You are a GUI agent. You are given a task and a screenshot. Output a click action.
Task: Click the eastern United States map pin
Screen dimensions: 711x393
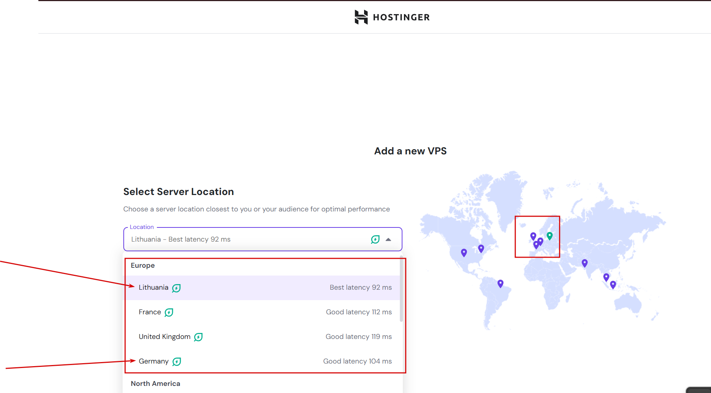click(x=481, y=249)
